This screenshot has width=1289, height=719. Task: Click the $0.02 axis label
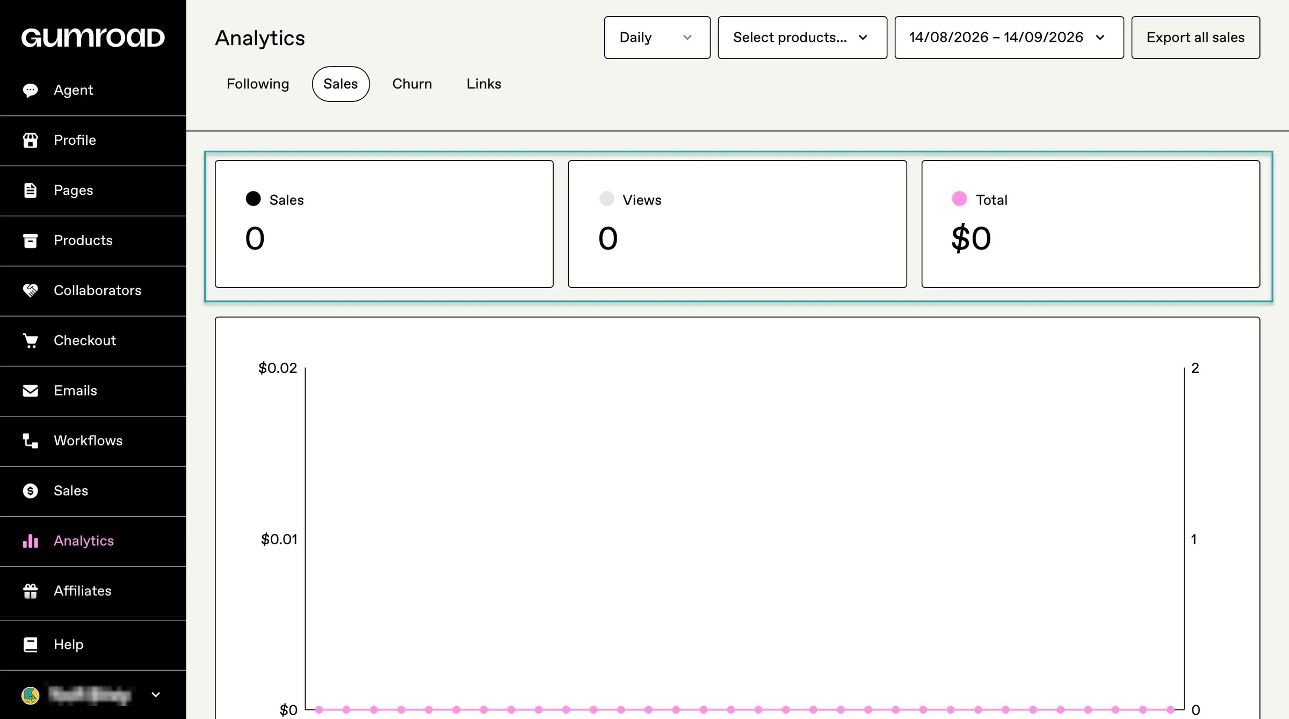(278, 368)
